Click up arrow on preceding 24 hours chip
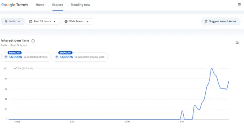244x130 pixels. (x=6, y=57)
